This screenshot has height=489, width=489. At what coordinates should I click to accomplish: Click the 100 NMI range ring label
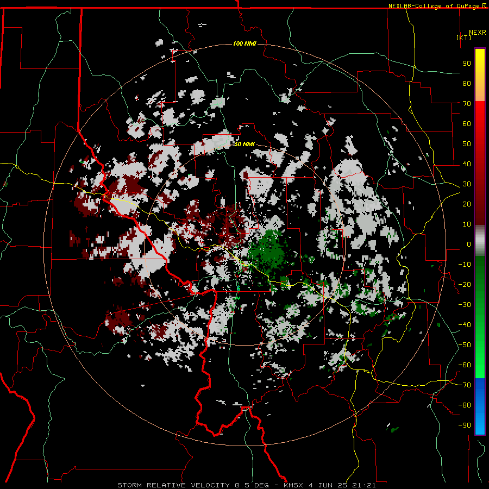(x=244, y=43)
